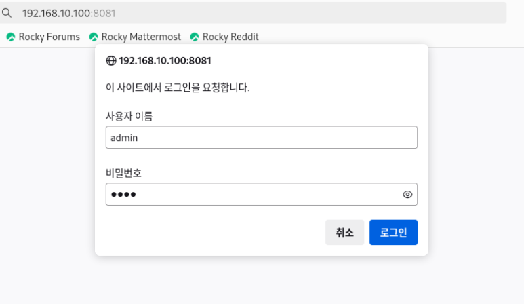
Task: Toggle password visibility eye icon
Action: click(407, 194)
